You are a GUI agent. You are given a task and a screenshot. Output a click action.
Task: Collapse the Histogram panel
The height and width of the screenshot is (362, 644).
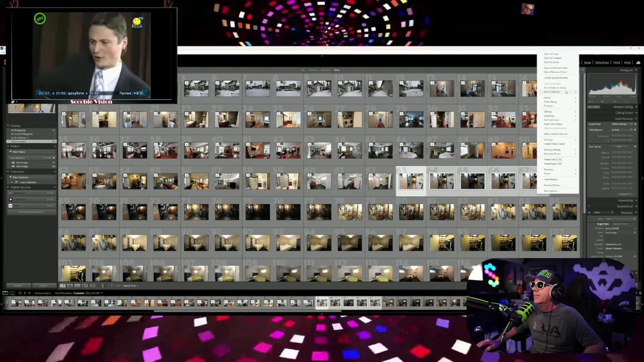(x=636, y=70)
